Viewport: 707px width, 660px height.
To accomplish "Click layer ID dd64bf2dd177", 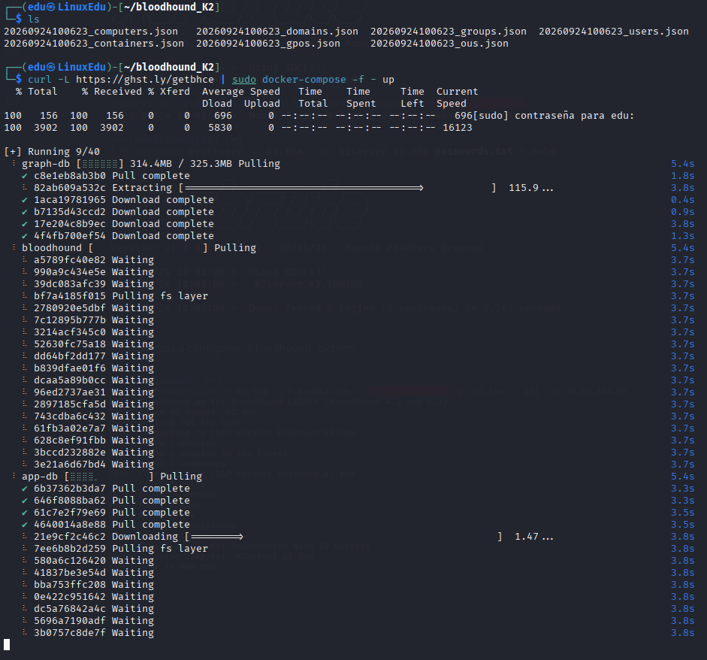I will coord(69,356).
